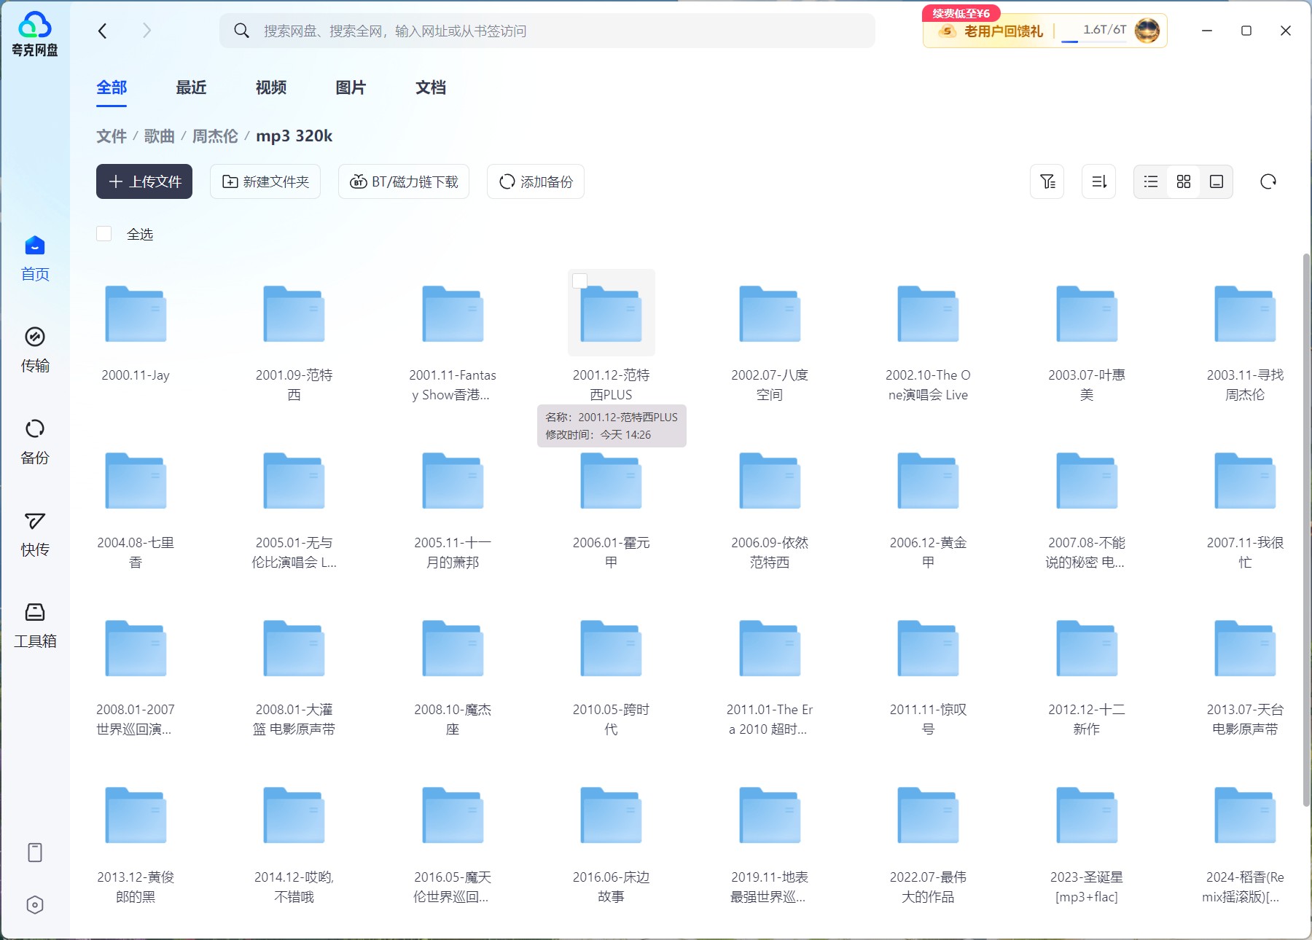Click the phone device icon in sidebar
The width and height of the screenshot is (1312, 940).
point(35,853)
